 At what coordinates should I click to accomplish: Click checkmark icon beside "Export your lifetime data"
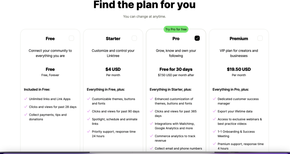pyautogui.click(x=214, y=111)
